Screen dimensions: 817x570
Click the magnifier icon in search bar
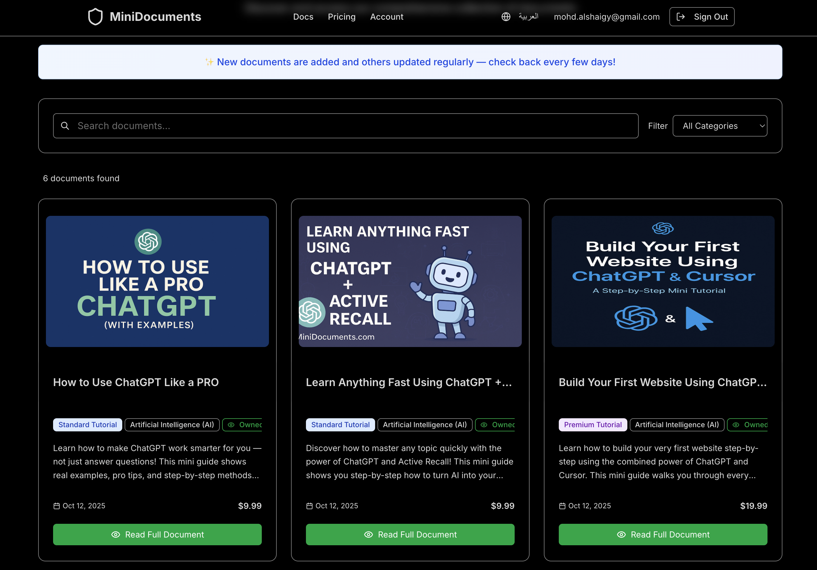click(65, 126)
